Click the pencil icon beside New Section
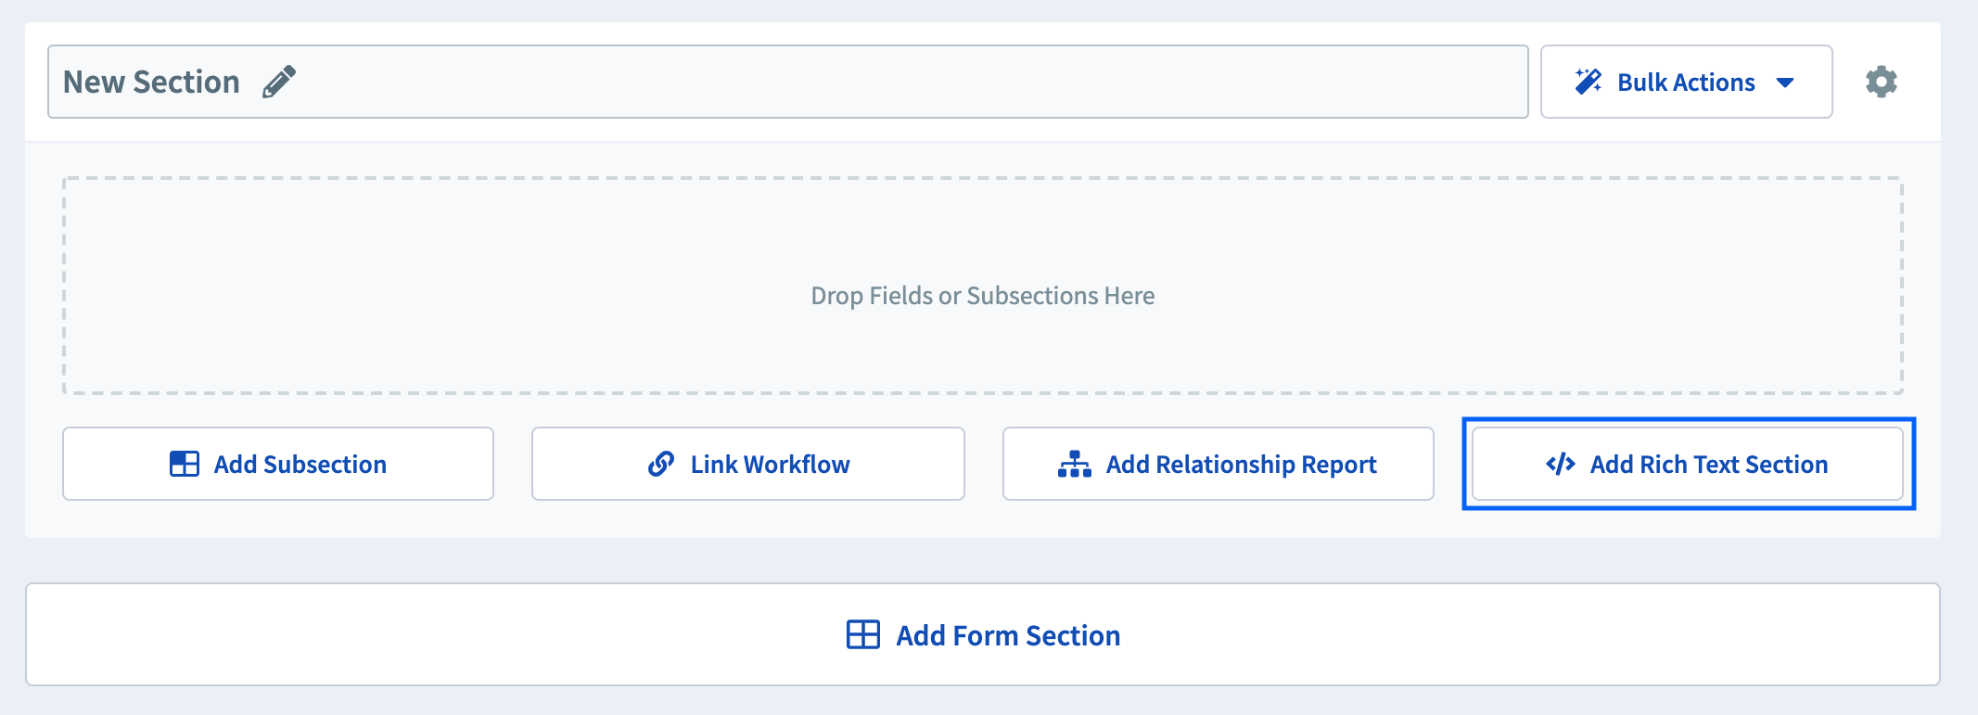 [279, 82]
